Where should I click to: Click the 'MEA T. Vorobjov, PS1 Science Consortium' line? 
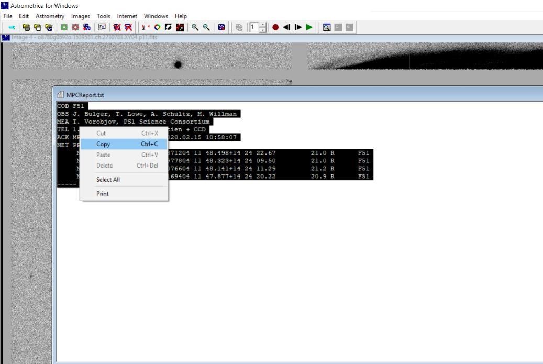135,122
